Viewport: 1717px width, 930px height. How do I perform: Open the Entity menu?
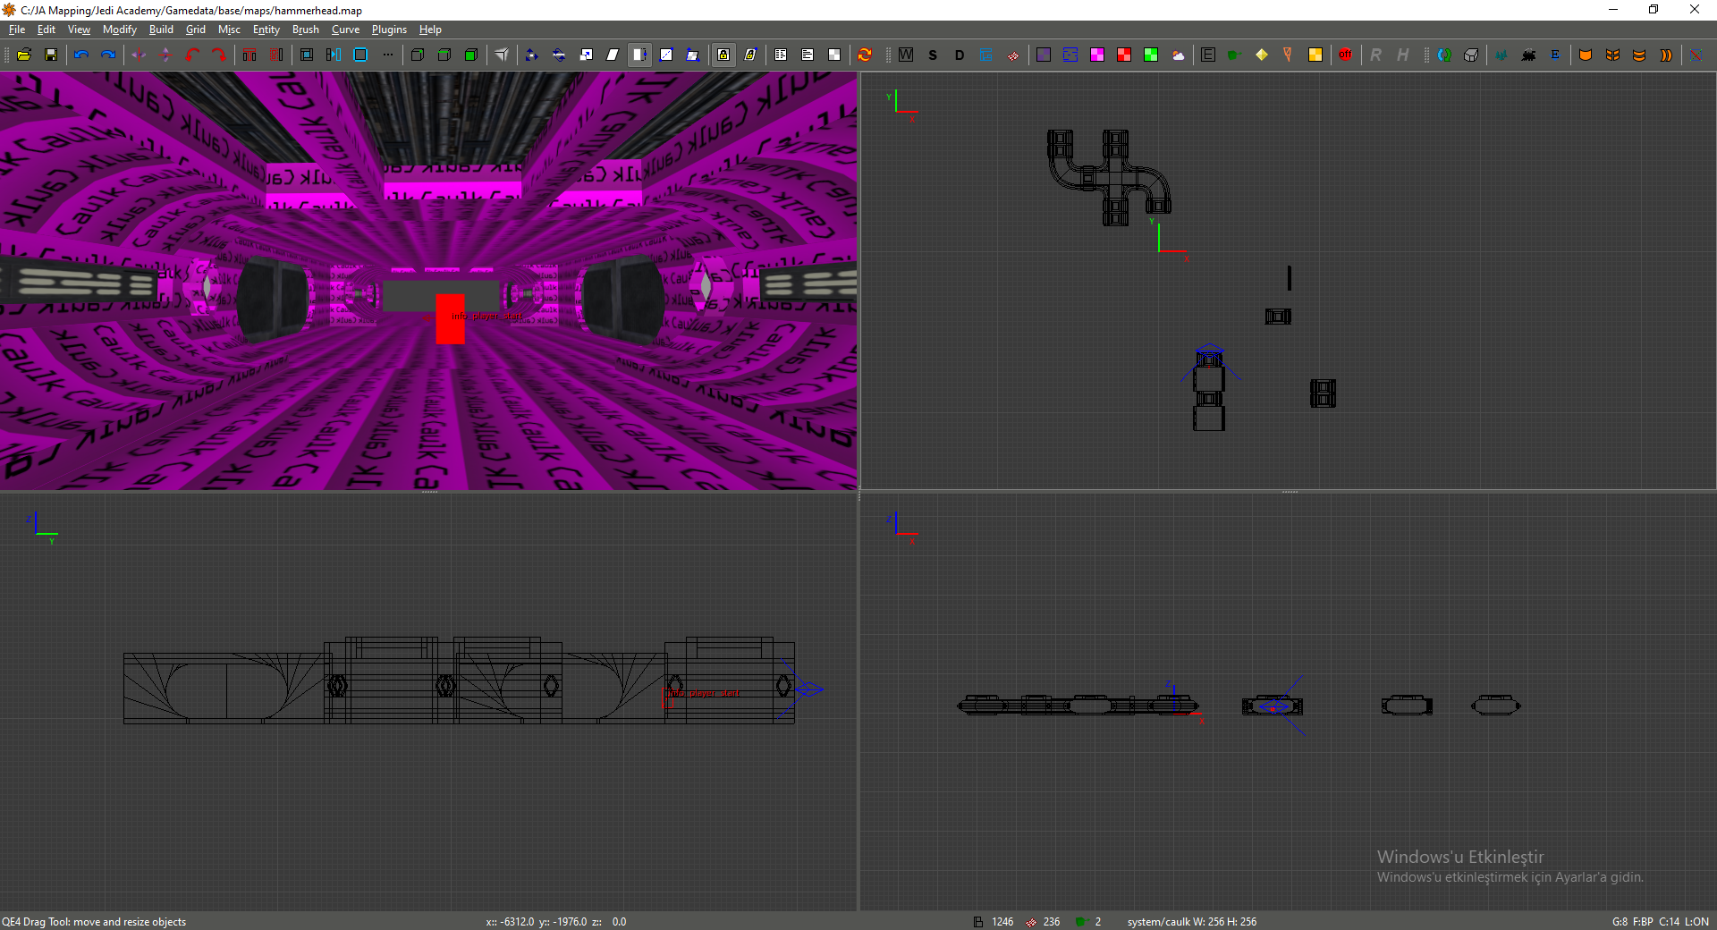point(266,30)
